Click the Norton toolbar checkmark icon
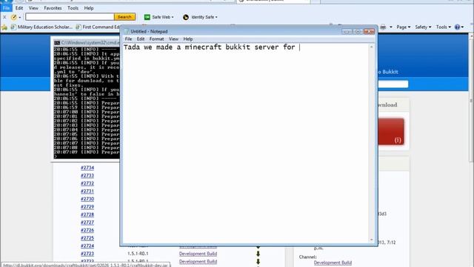Viewport: 474px width, 267px height. (13, 17)
